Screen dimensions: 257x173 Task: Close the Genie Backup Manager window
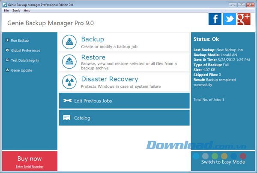[250, 5]
